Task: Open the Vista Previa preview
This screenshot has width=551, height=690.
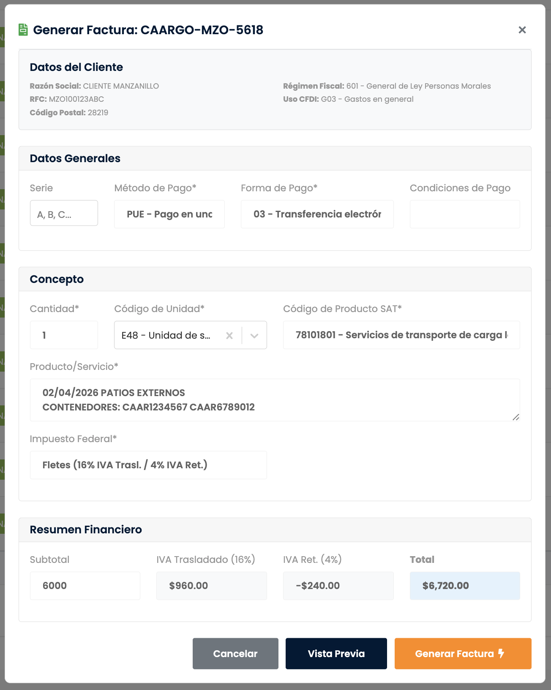Action: pyautogui.click(x=336, y=654)
